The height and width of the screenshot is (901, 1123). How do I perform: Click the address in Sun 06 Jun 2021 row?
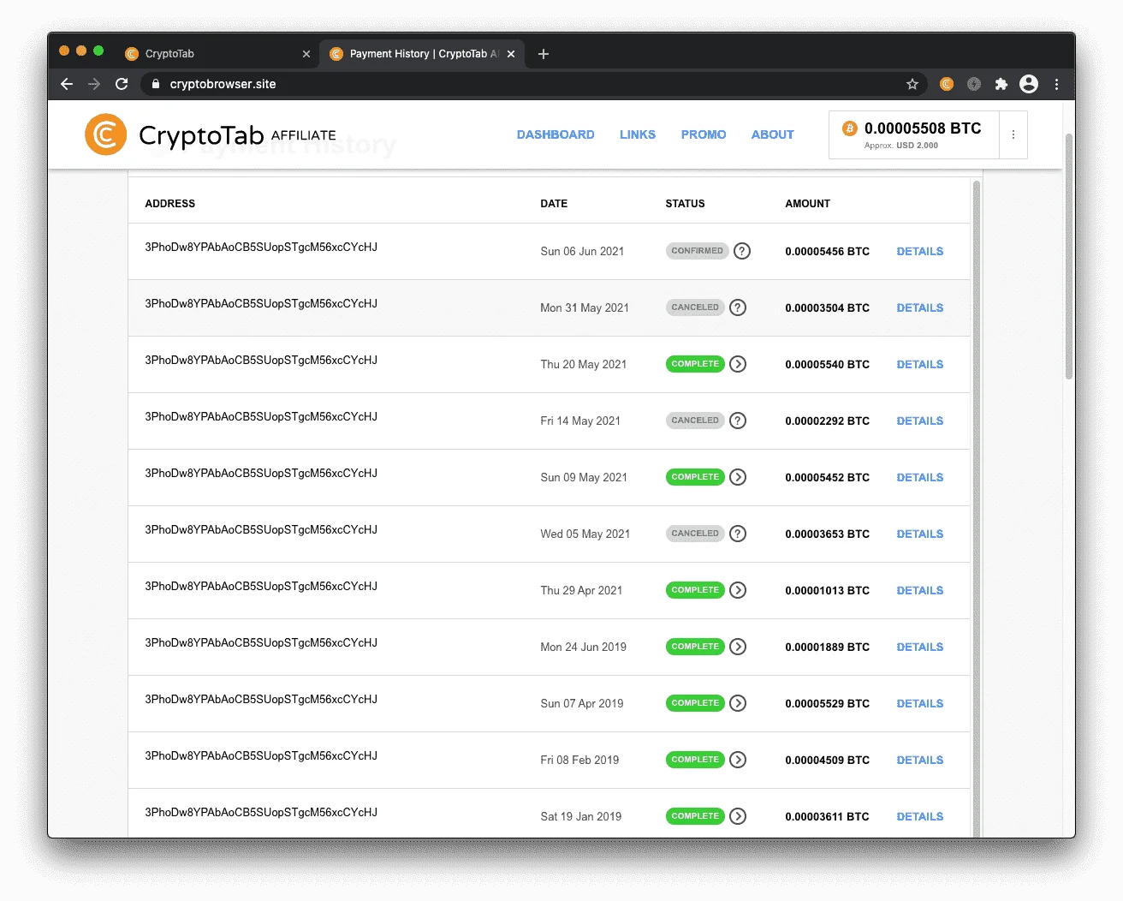(x=261, y=248)
